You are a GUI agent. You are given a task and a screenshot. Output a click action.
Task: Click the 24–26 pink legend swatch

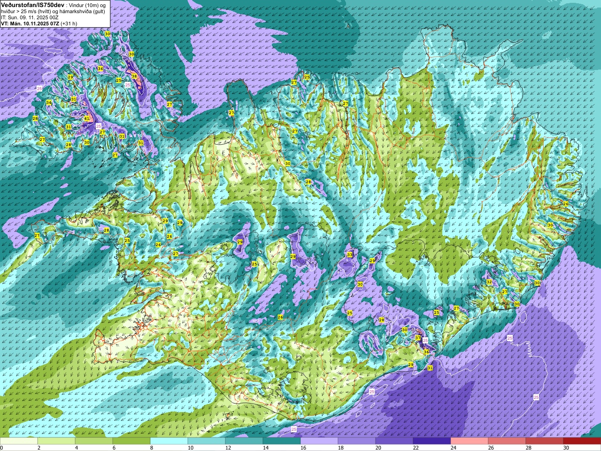point(470,441)
